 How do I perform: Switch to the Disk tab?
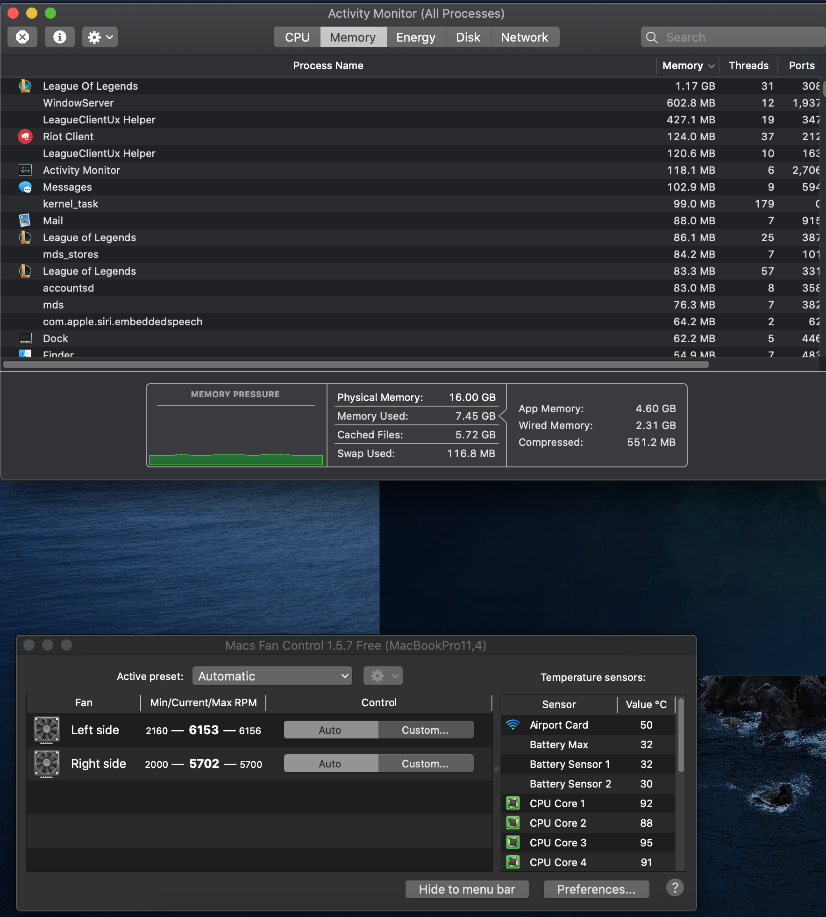[x=468, y=37]
